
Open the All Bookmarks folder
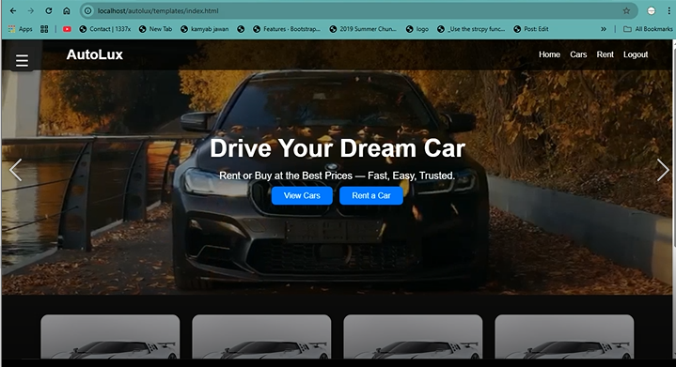(x=648, y=29)
